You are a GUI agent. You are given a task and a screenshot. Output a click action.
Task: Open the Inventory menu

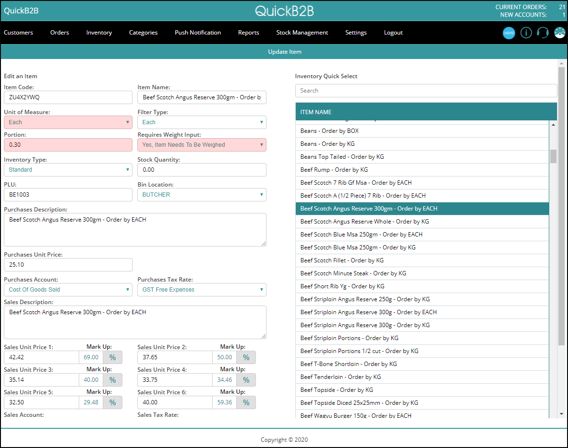click(99, 33)
